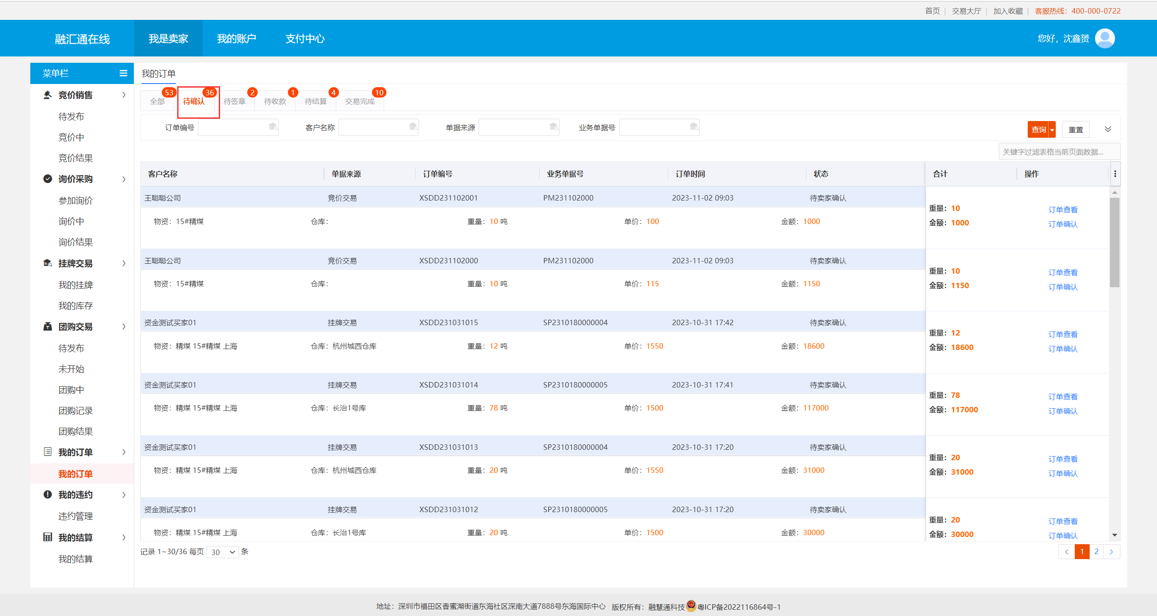Collapse the 我的订单 menu chevron
The width and height of the screenshot is (1157, 616).
click(124, 452)
